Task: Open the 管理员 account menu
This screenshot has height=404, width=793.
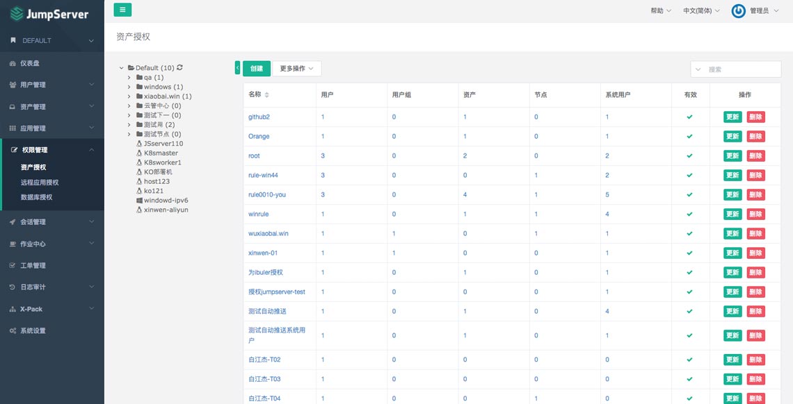Action: point(763,10)
